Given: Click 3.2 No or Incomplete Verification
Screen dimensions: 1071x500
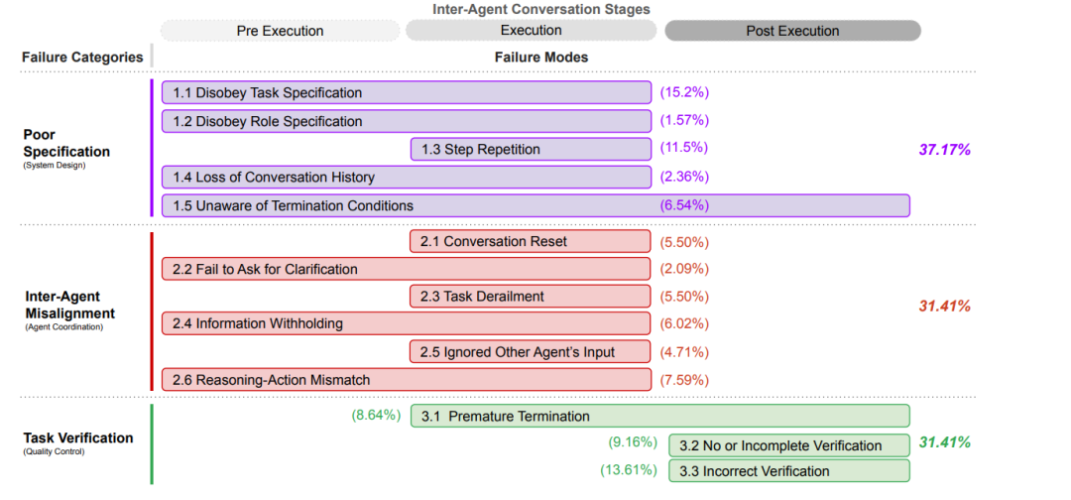Looking at the screenshot, I should pyautogui.click(x=789, y=445).
